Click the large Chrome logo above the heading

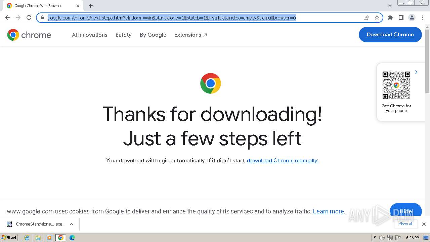coord(211,83)
